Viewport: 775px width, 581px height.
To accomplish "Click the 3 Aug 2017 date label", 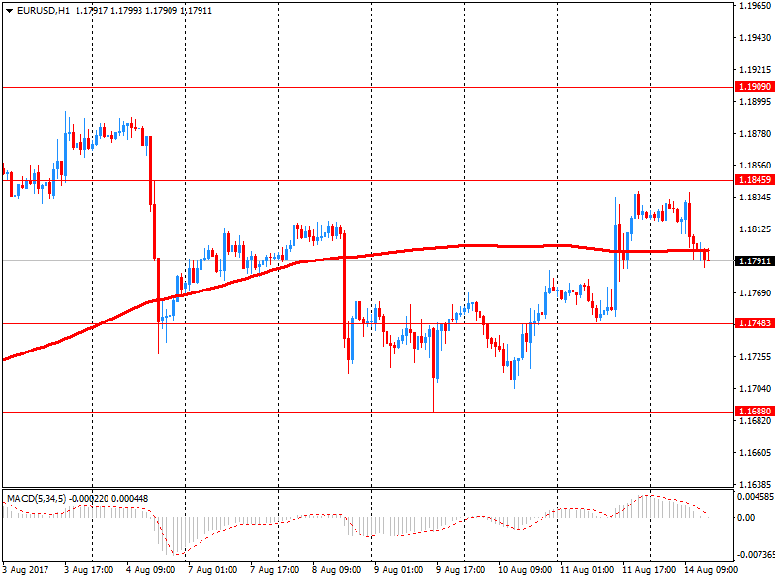I will pyautogui.click(x=26, y=570).
